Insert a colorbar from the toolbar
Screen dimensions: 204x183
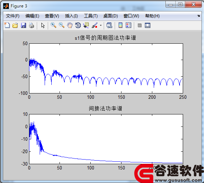tap(120, 25)
